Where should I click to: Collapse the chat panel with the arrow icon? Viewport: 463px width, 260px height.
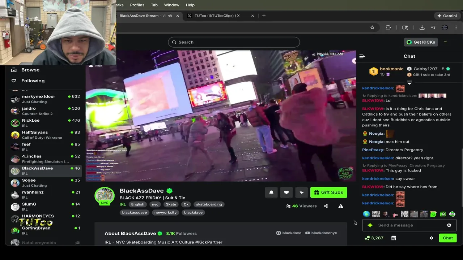tap(362, 56)
